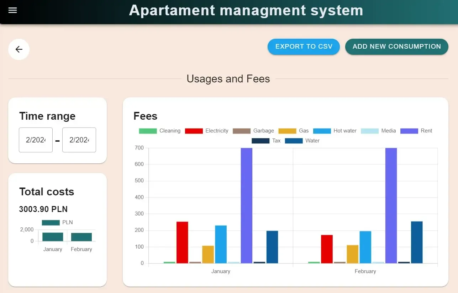Toggle Tax series in Fees legend

(266, 141)
